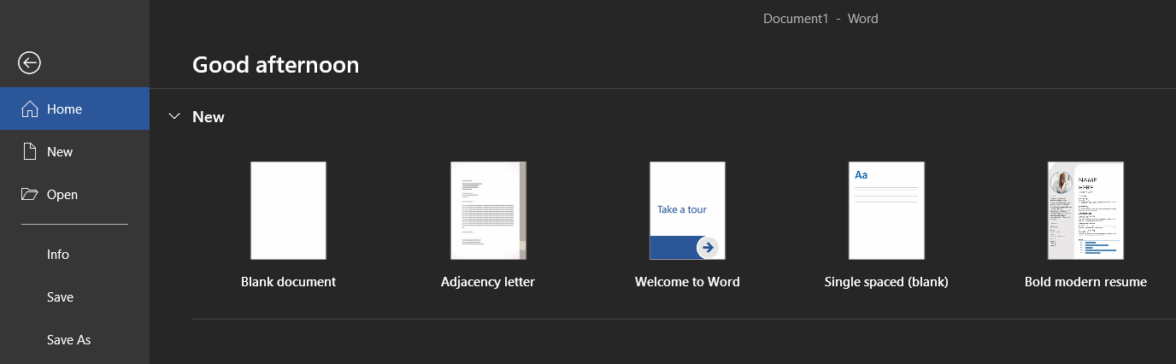Select the Single spaced (blank) template thumbnail

click(886, 210)
